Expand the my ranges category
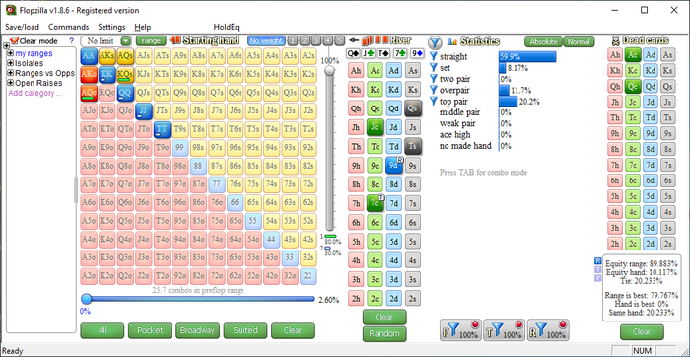The height and width of the screenshot is (357, 690). pos(11,53)
